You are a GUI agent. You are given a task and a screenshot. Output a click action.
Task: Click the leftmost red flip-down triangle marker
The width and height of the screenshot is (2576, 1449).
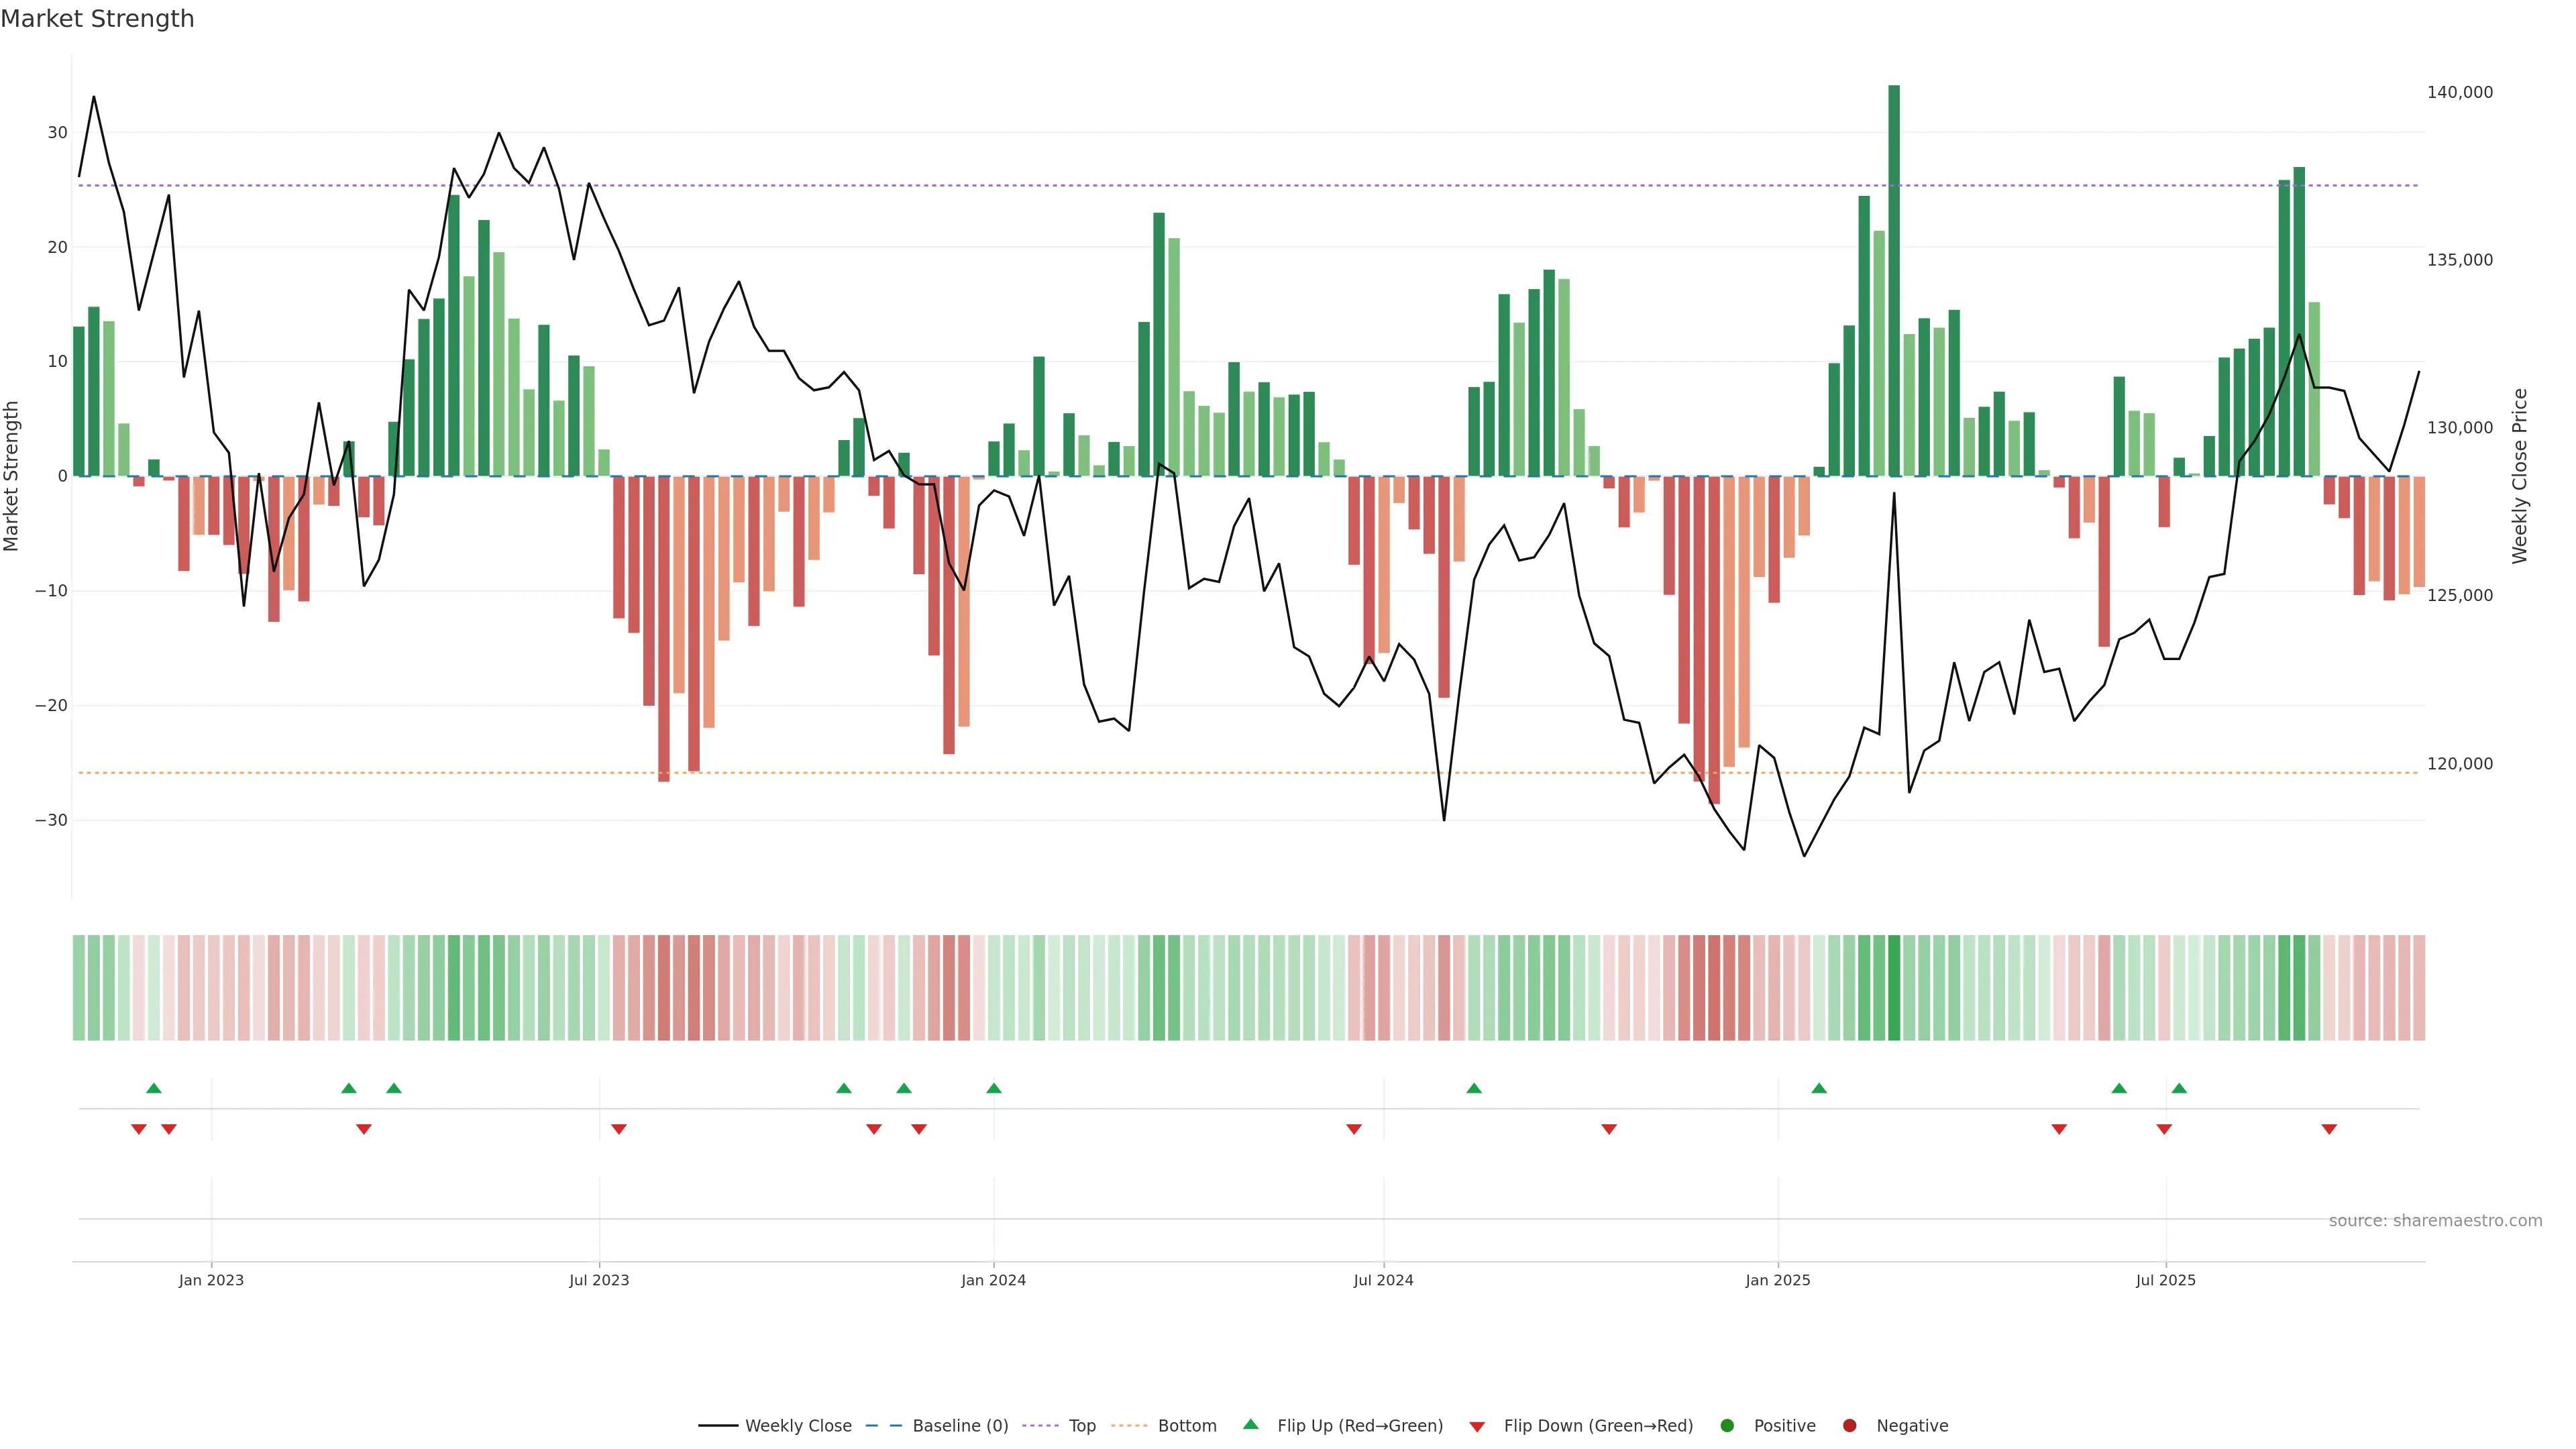pos(139,1129)
